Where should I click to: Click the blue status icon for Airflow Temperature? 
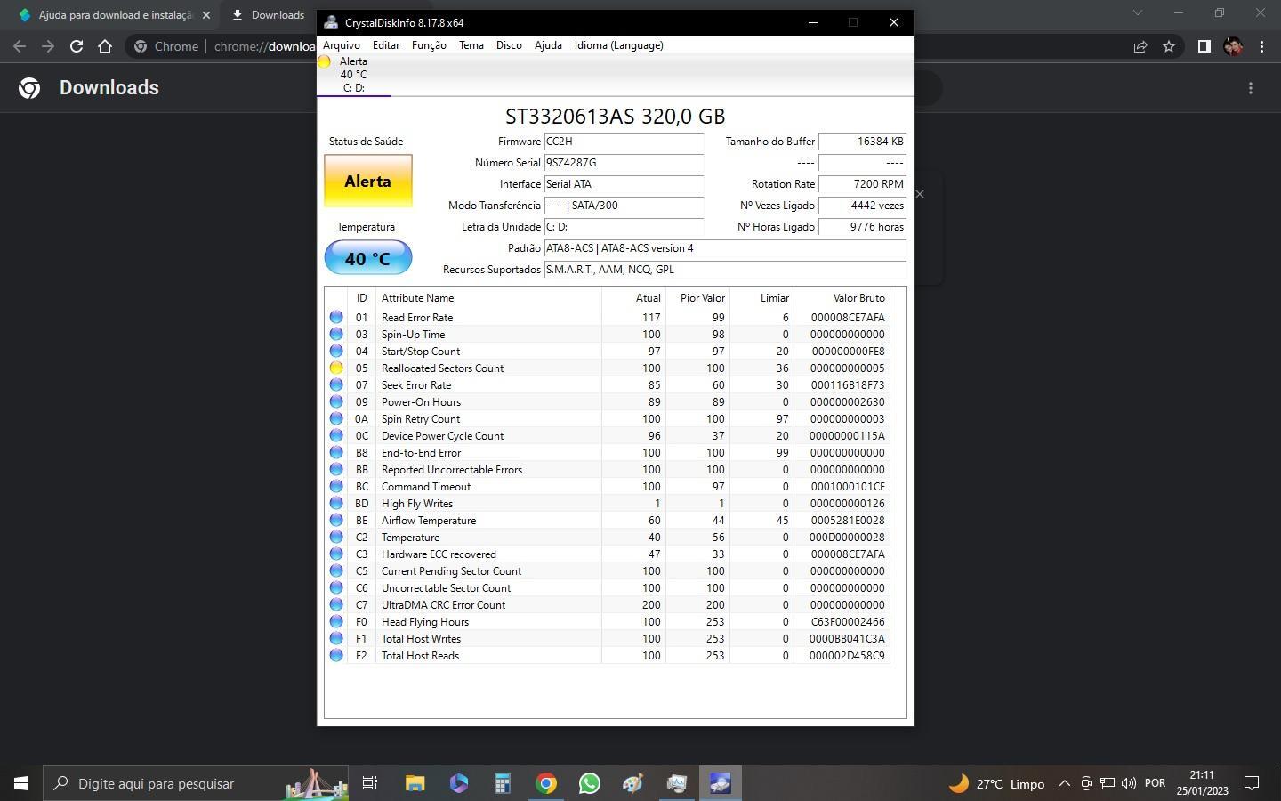[336, 521]
